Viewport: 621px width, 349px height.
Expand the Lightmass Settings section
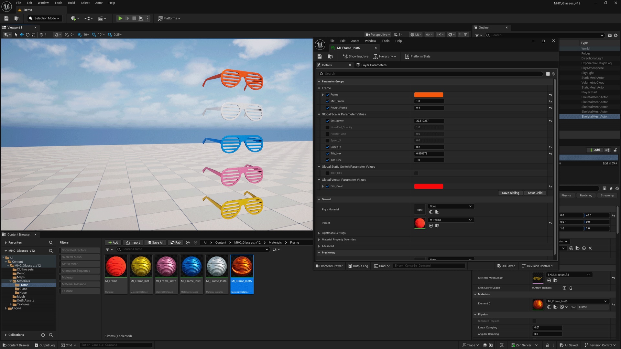(319, 233)
